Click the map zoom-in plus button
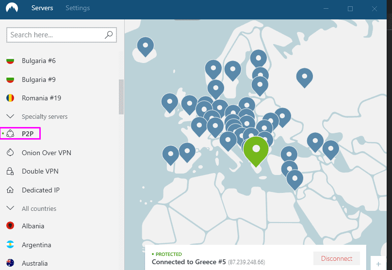392x270 pixels. pos(378,264)
